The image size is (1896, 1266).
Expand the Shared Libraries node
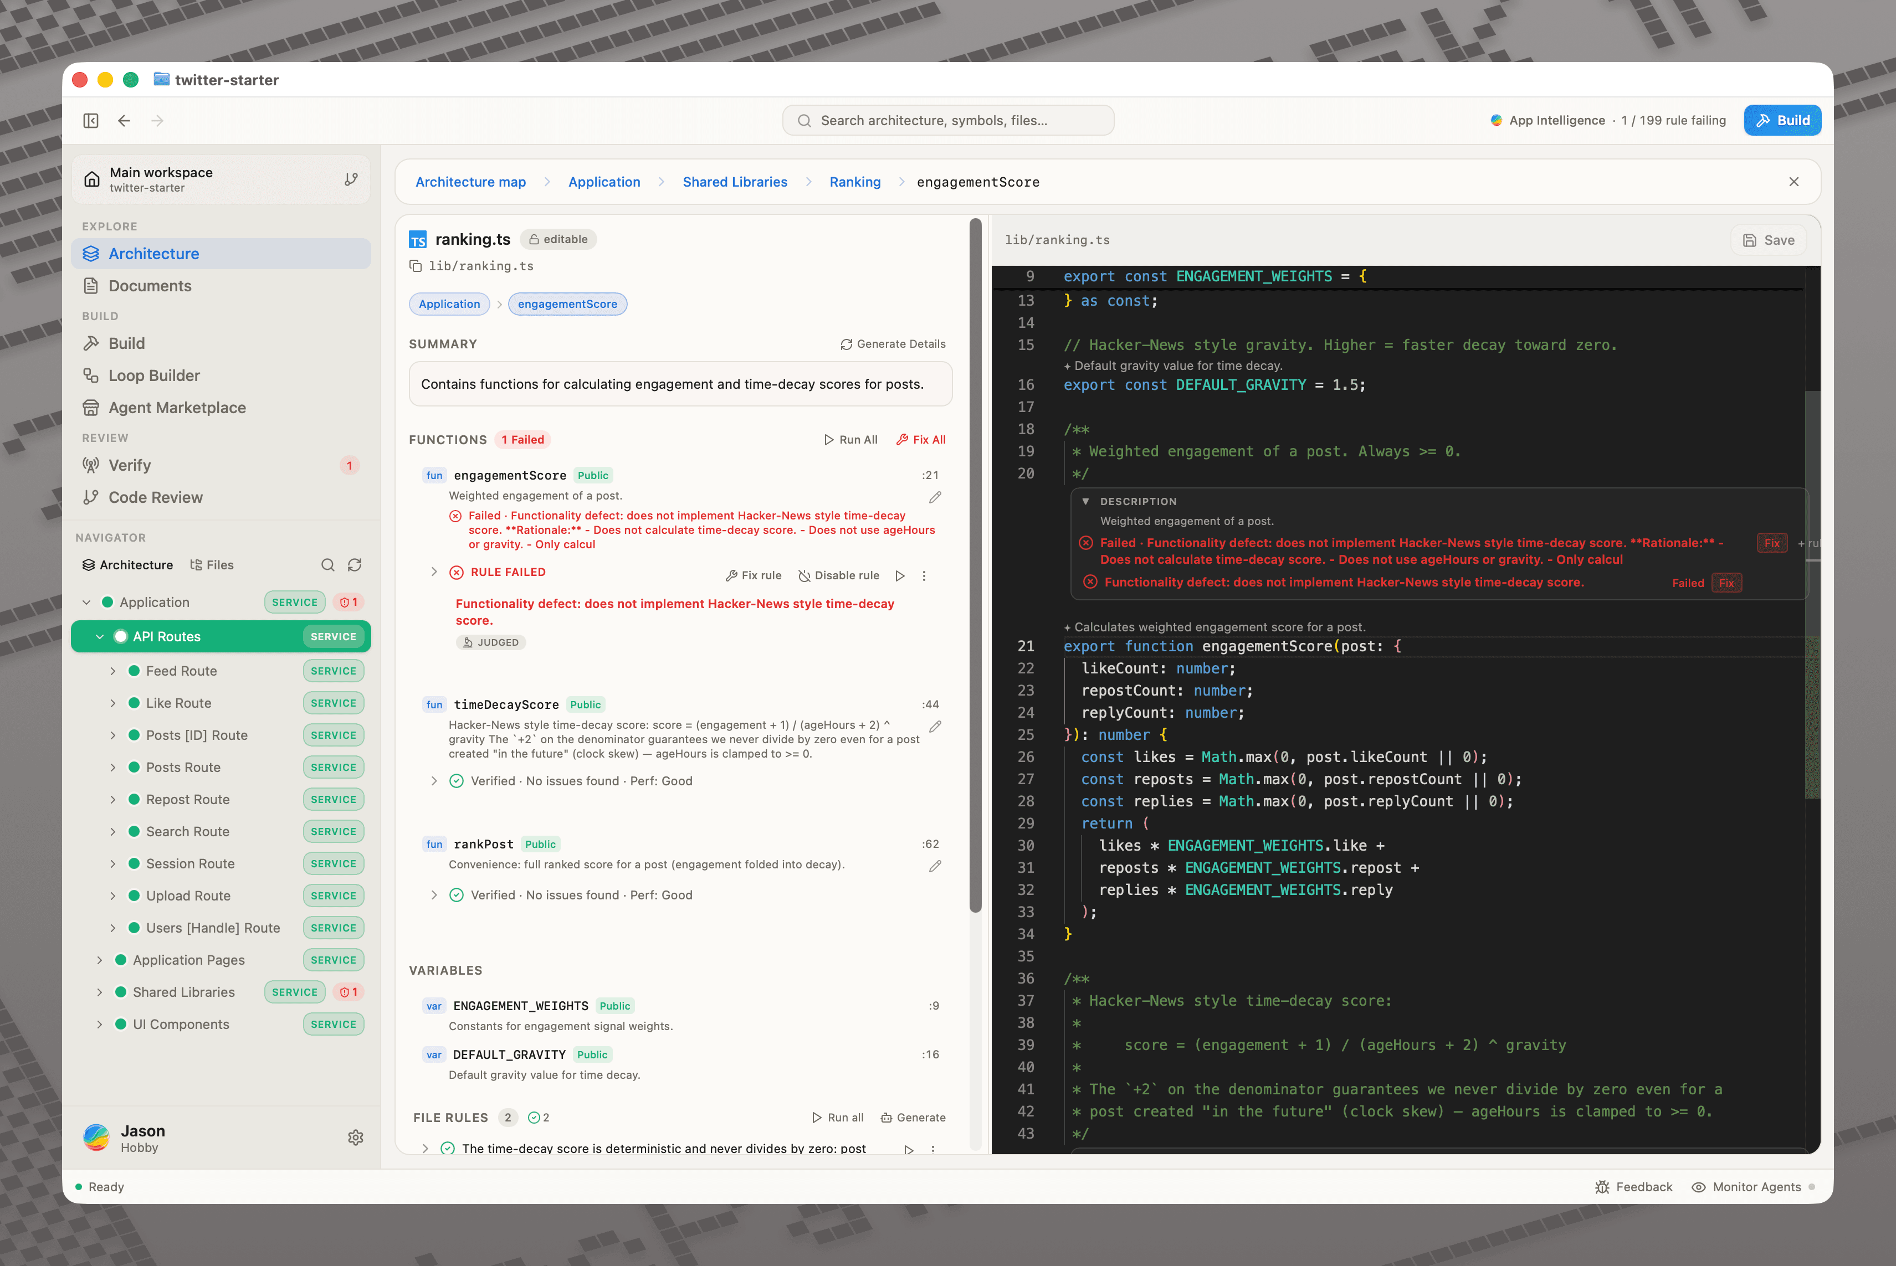(99, 992)
